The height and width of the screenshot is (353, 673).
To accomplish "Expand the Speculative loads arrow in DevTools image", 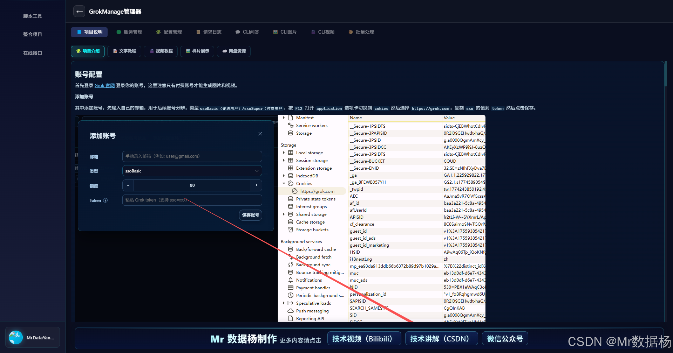I will coord(284,303).
